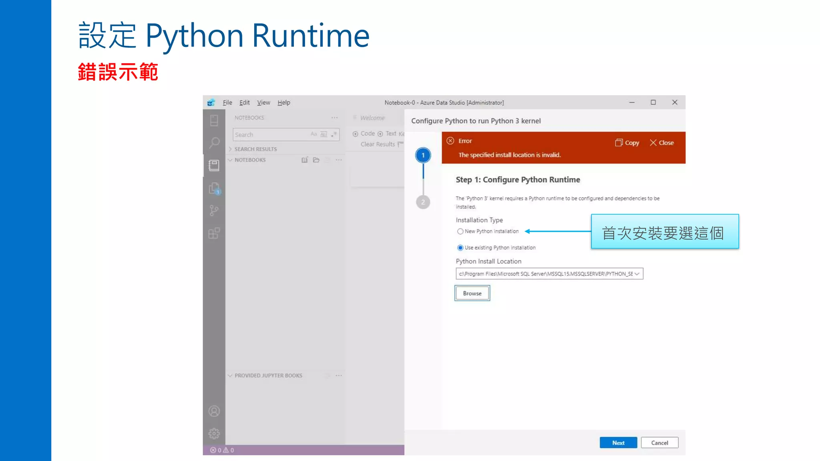Open the Source Control branch icon
Viewport: 820px width, 461px height.
(214, 210)
